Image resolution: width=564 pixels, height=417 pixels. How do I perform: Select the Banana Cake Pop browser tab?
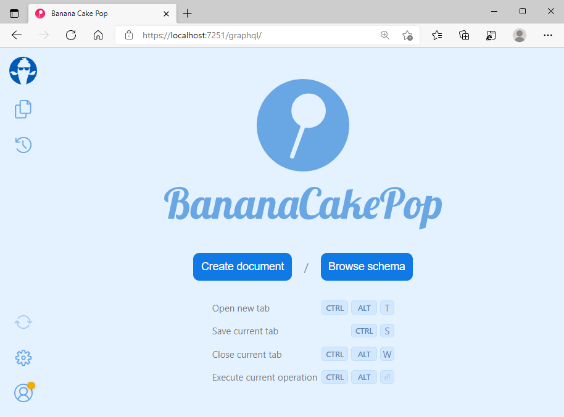point(102,14)
